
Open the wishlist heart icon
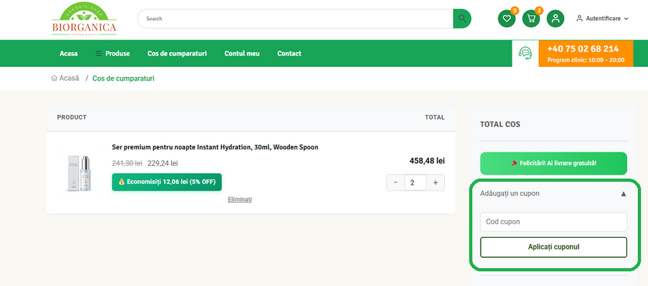[x=506, y=19]
